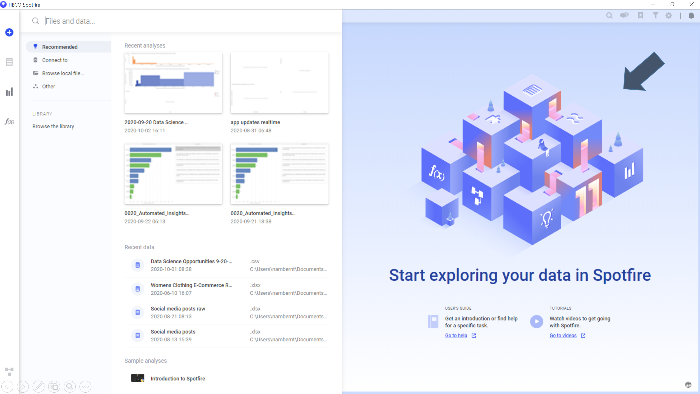Open the settings gear icon in toolbar
This screenshot has width=700, height=394.
click(x=669, y=16)
